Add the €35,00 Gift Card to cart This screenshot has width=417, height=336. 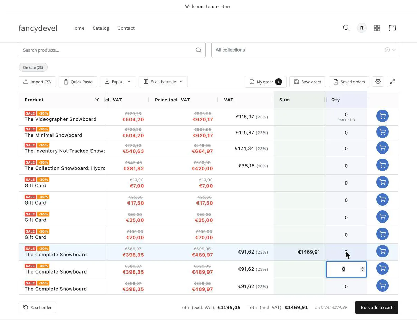pyautogui.click(x=382, y=217)
